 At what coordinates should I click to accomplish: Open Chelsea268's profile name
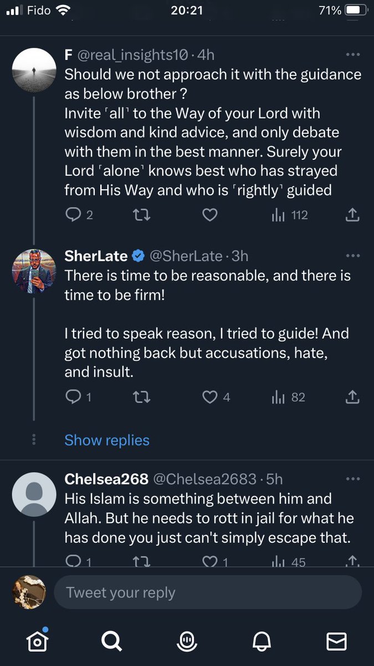(x=106, y=478)
